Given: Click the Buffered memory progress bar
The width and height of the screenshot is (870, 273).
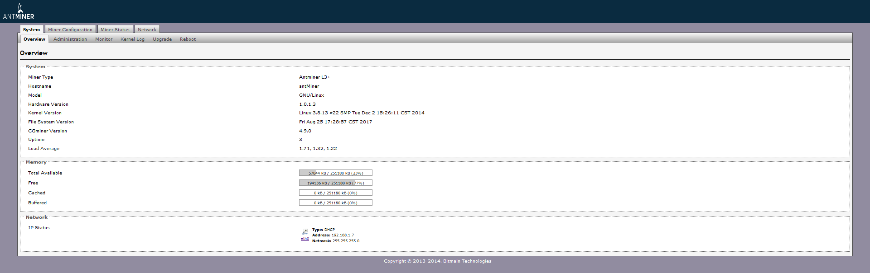Looking at the screenshot, I should [336, 202].
